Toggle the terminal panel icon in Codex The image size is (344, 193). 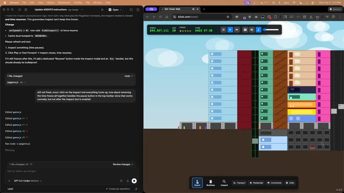pyautogui.click(x=131, y=10)
